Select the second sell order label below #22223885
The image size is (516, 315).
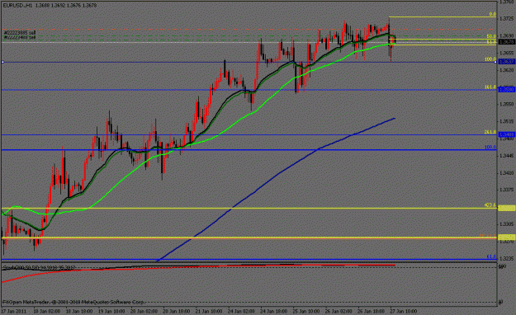pos(20,37)
